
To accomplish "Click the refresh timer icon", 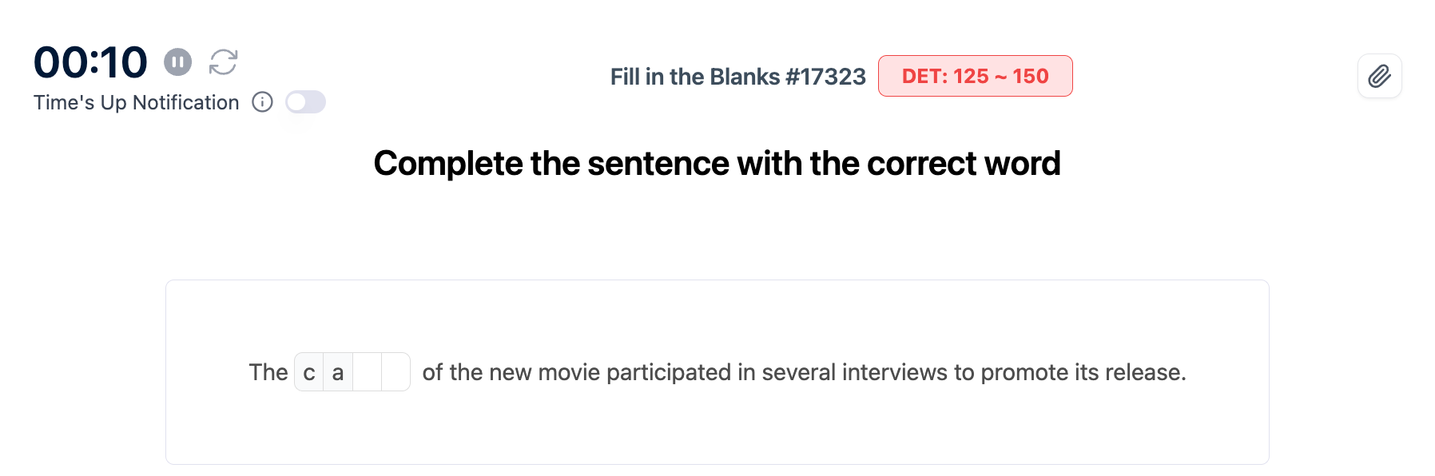I will tap(223, 61).
